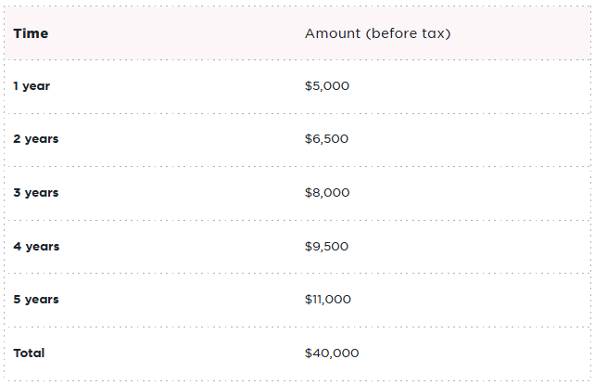The width and height of the screenshot is (595, 385).
Task: Click the $40,000 total amount
Action: [331, 353]
